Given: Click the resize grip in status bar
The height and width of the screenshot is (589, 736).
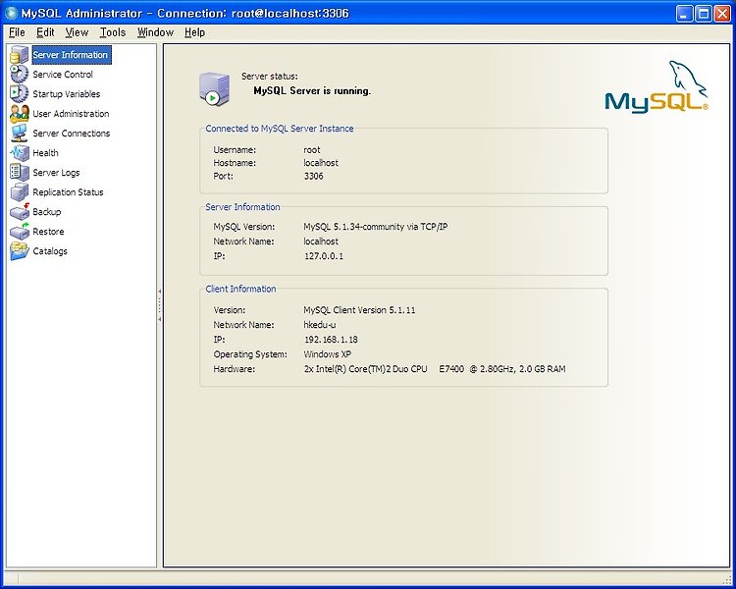Looking at the screenshot, I should [726, 580].
